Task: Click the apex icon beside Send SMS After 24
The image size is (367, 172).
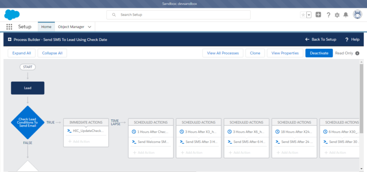Action: pyautogui.click(x=278, y=141)
